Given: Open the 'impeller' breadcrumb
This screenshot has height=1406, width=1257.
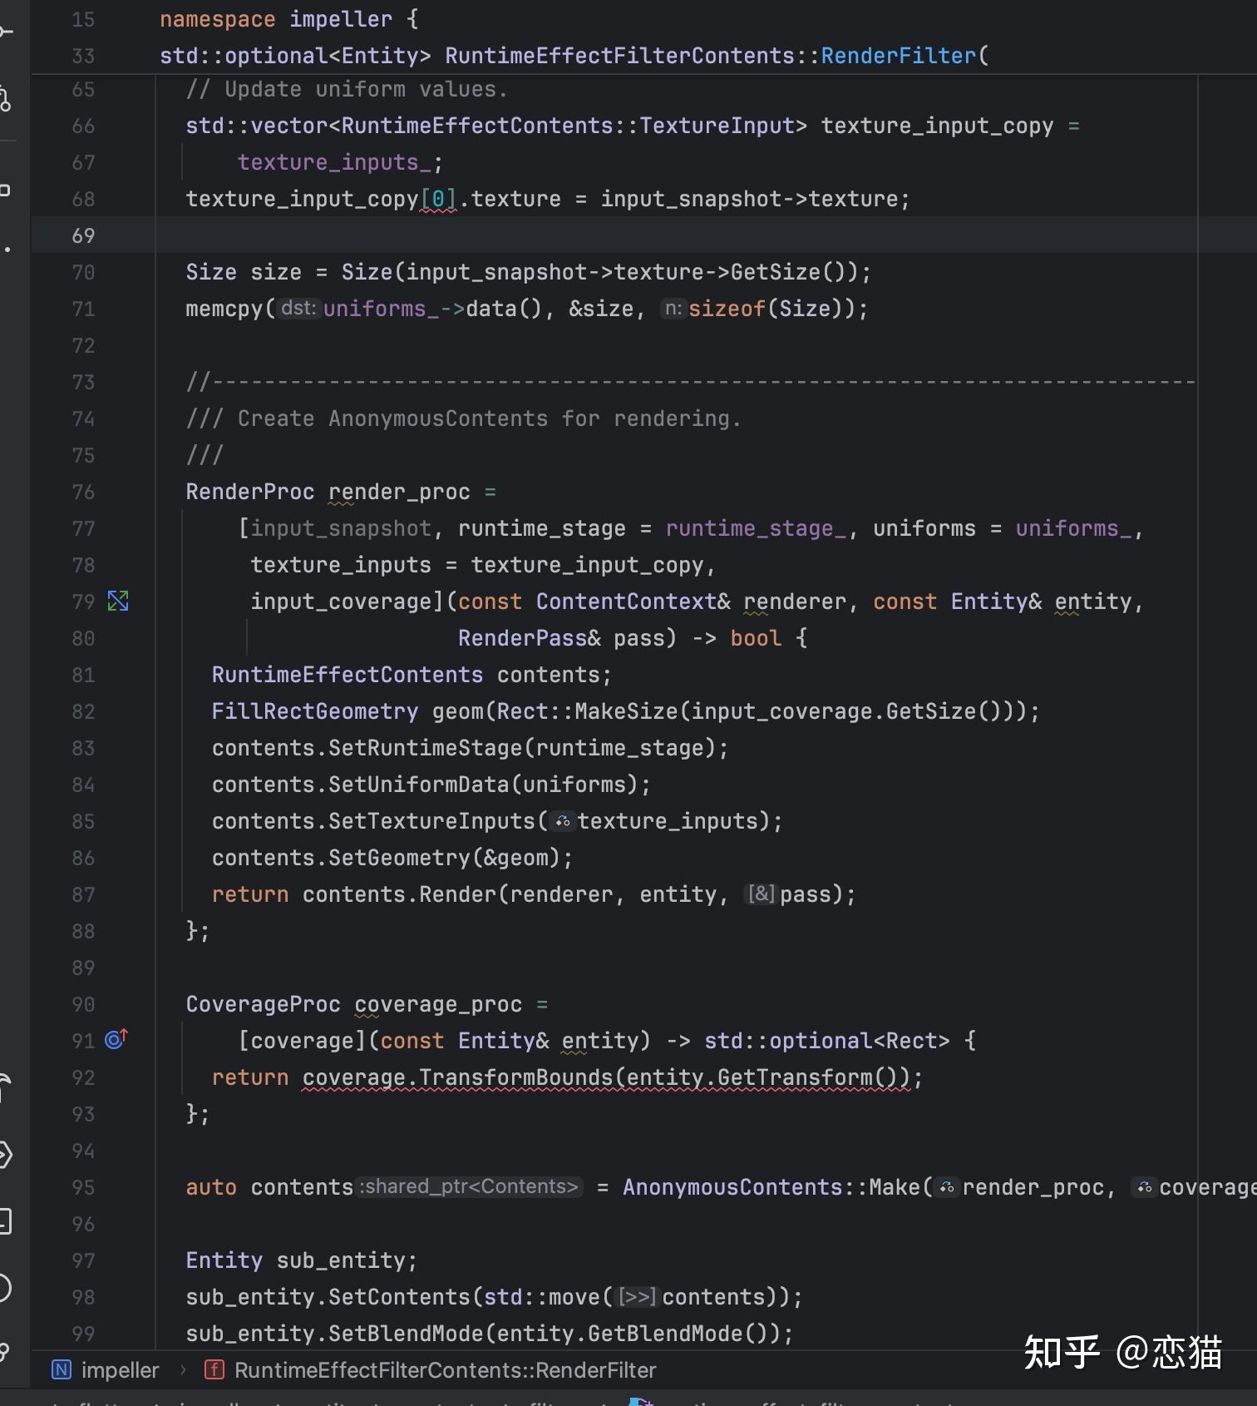Looking at the screenshot, I should click(x=120, y=1369).
